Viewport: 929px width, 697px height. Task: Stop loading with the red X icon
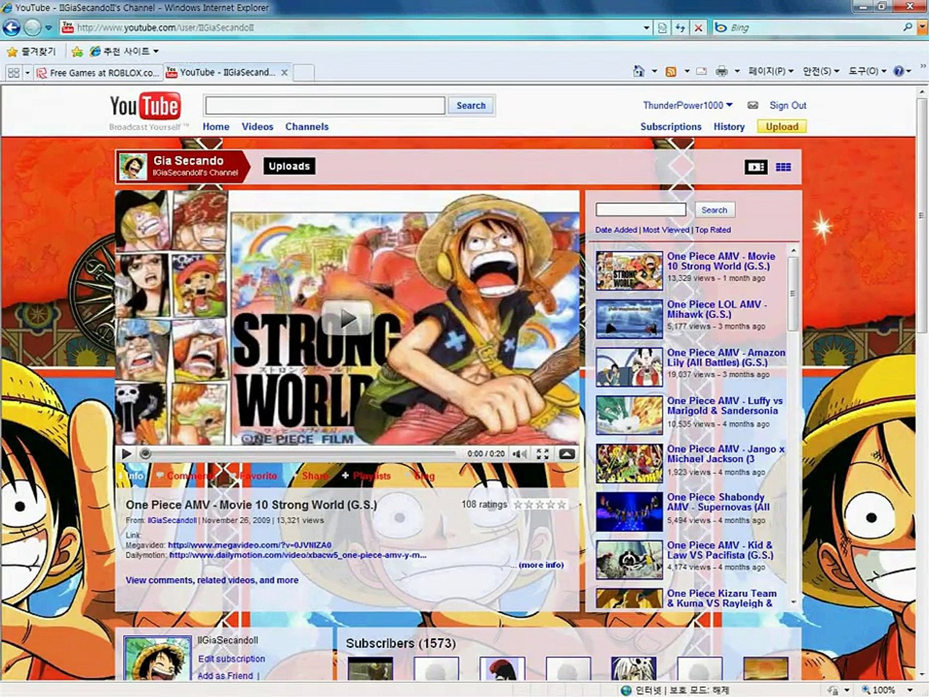[698, 28]
